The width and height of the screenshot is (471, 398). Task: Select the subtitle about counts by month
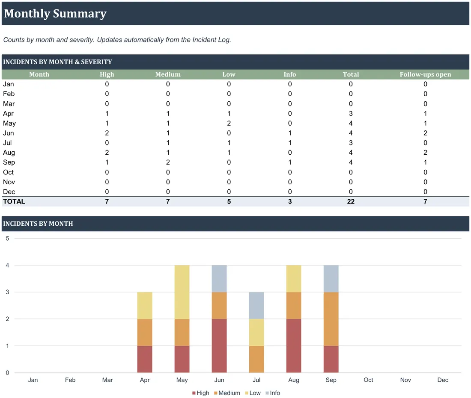[117, 40]
